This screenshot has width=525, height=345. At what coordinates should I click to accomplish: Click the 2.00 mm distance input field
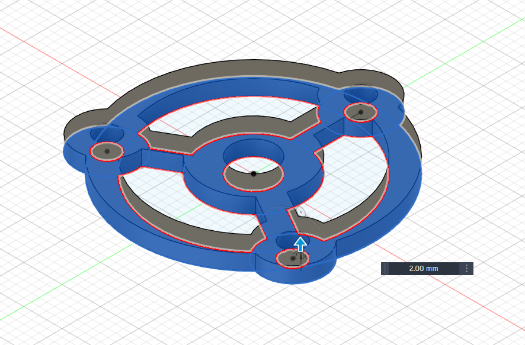point(424,269)
